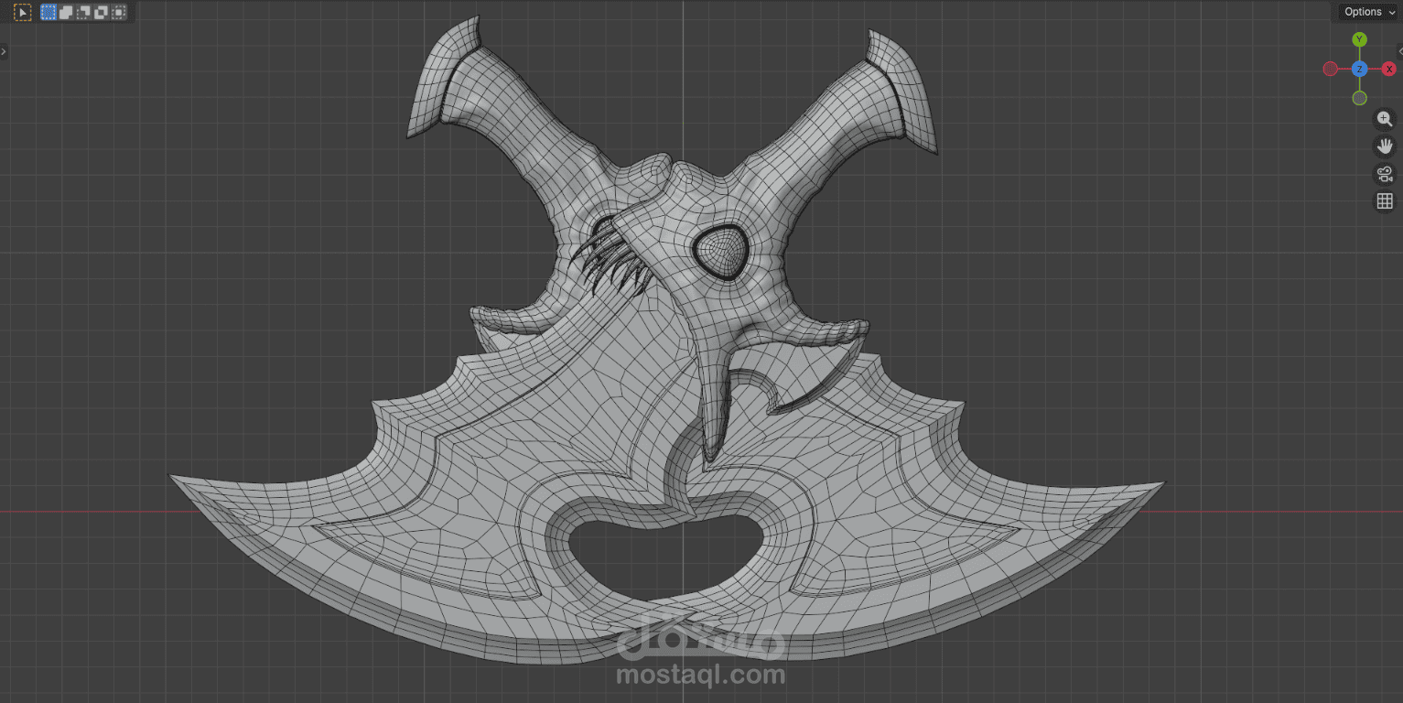Snap view to negative X axis

pyautogui.click(x=1330, y=69)
